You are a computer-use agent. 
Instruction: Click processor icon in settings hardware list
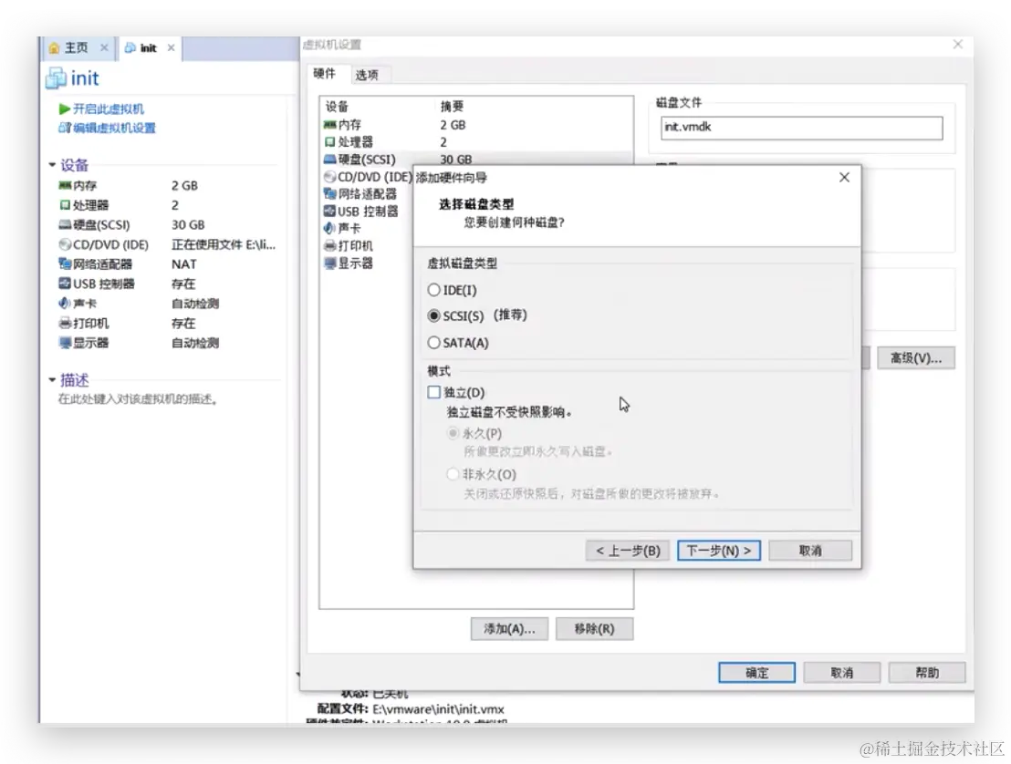330,141
